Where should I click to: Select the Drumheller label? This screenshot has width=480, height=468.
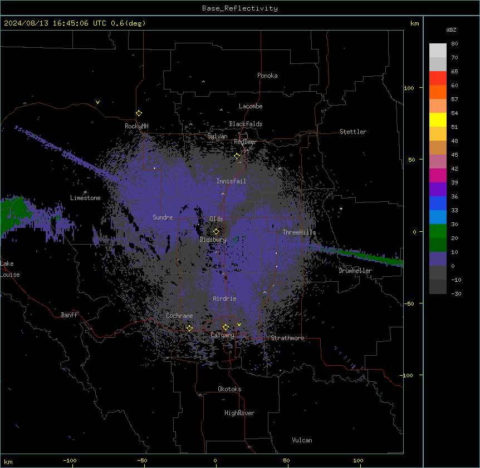[355, 271]
